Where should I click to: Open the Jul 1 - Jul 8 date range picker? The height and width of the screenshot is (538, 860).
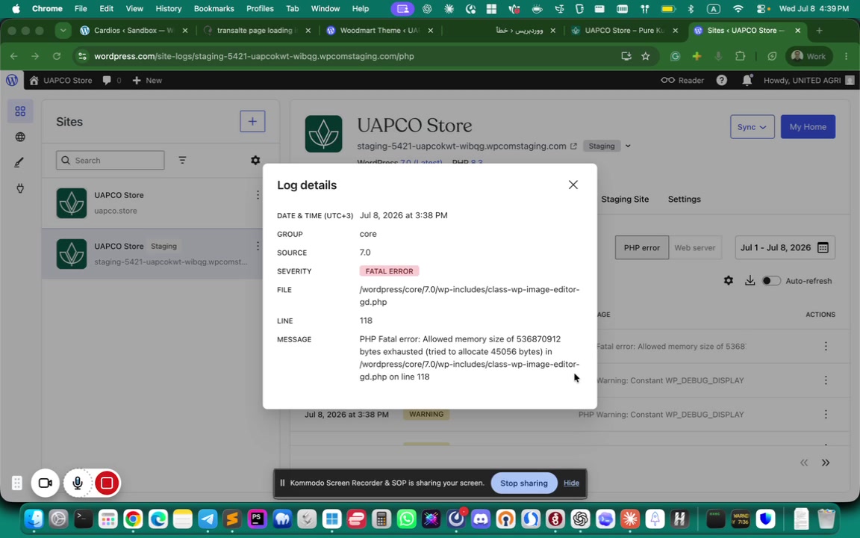pos(785,247)
